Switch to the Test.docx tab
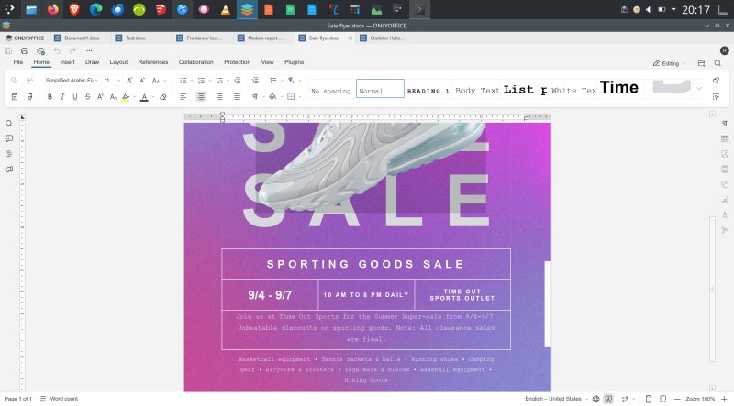 [x=136, y=38]
